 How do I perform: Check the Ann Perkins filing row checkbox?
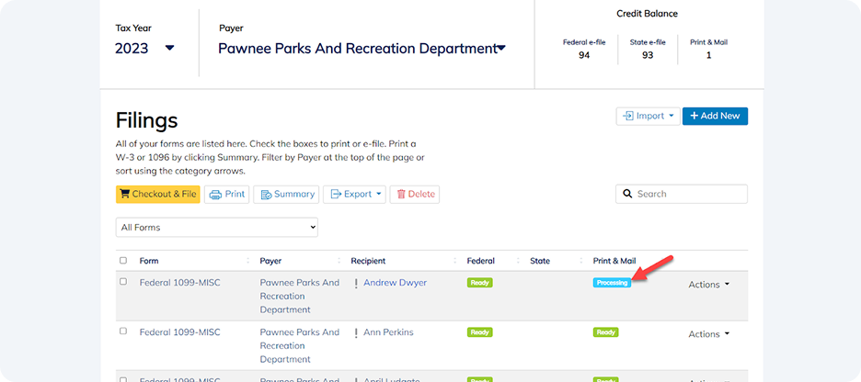point(123,331)
